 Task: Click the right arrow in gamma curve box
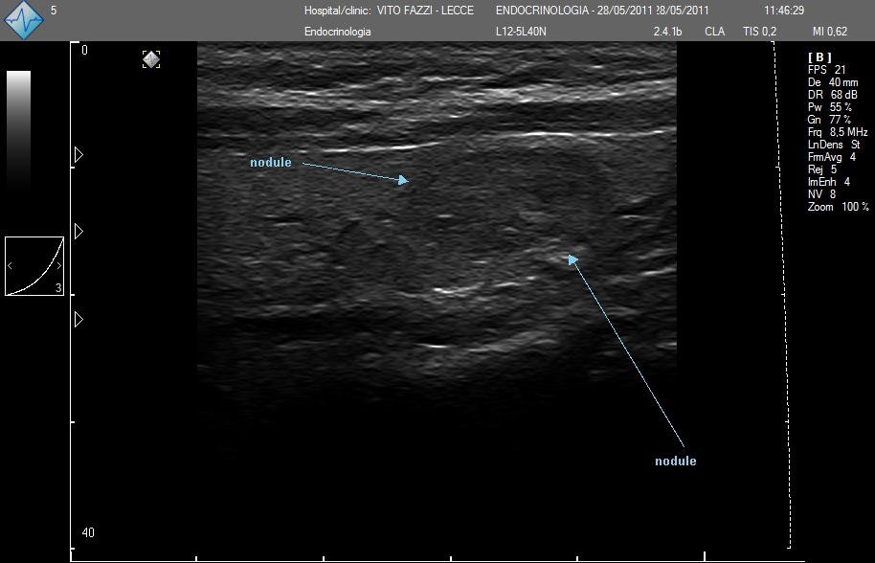pos(58,266)
